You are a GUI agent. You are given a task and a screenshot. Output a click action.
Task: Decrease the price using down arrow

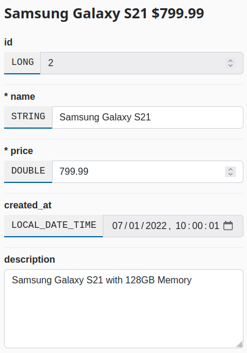pos(230,174)
